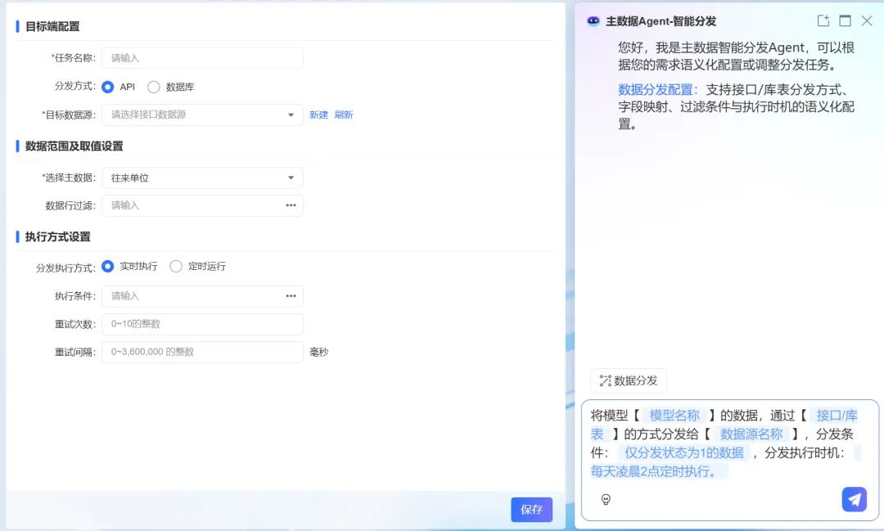Maximize the Agent panel with the square icon
The width and height of the screenshot is (884, 531).
pyautogui.click(x=845, y=20)
